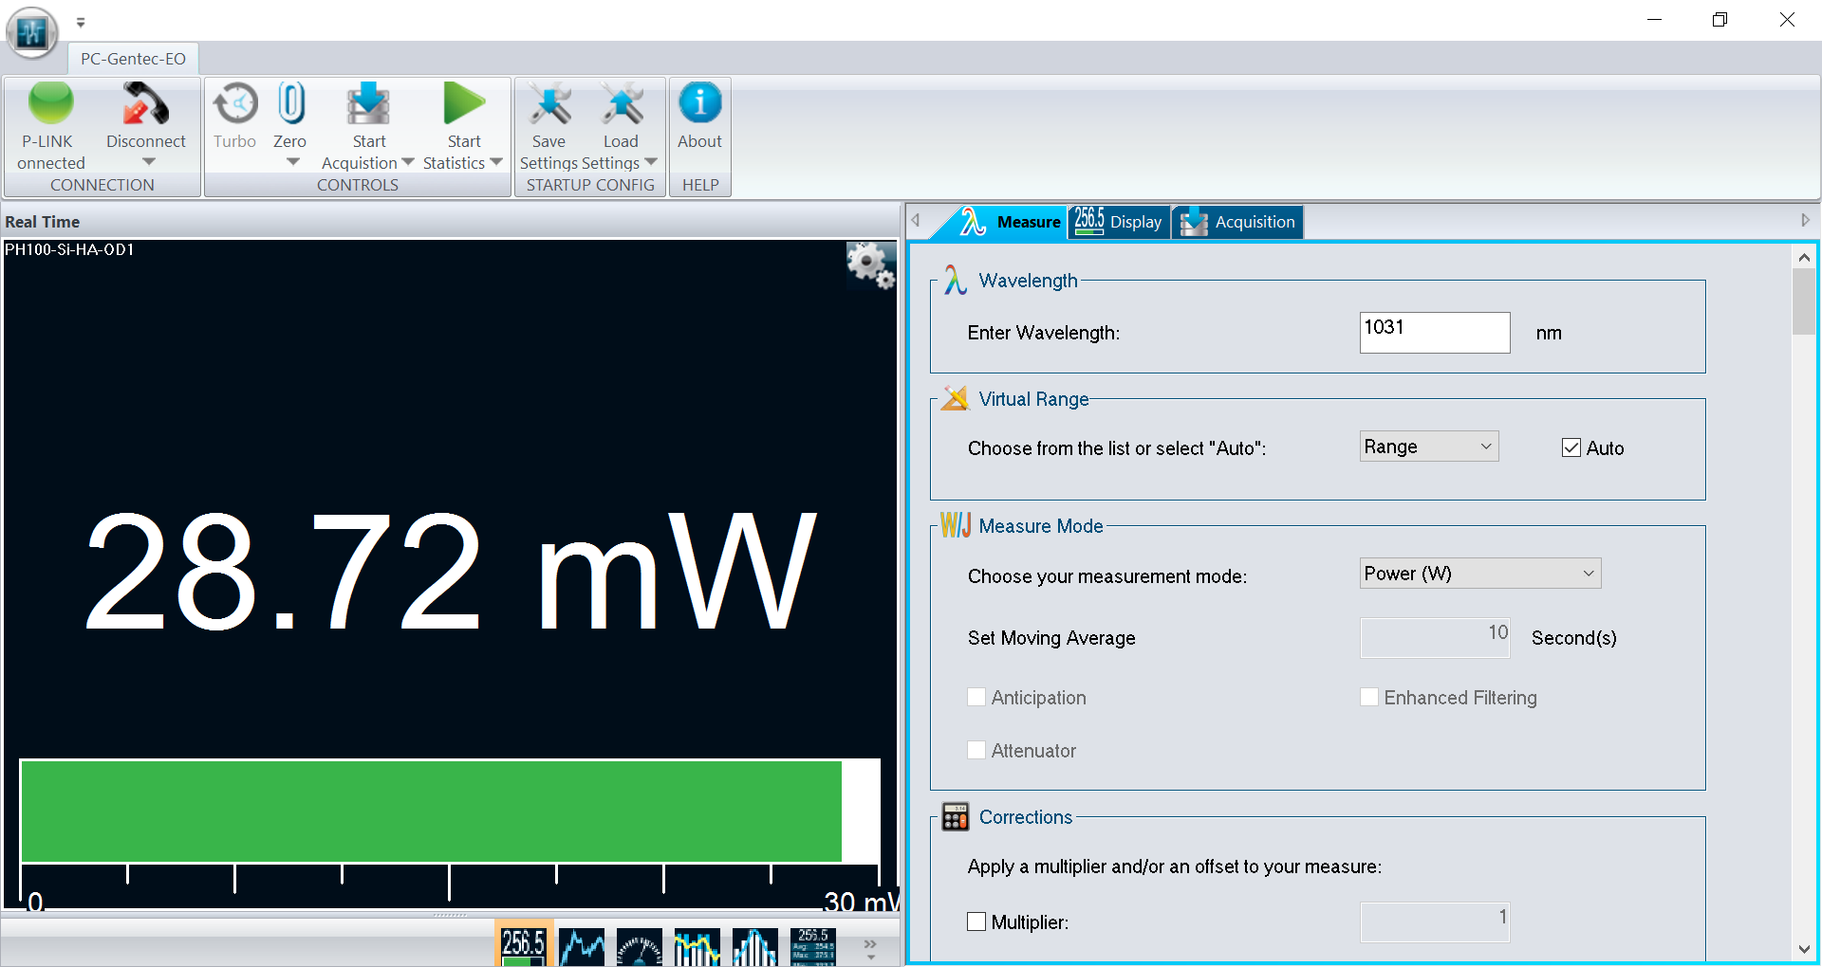Open display settings gear icon
This screenshot has width=1822, height=967.
(x=870, y=265)
